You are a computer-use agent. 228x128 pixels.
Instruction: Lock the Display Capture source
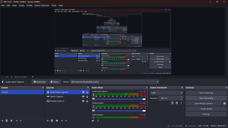tap(87, 101)
